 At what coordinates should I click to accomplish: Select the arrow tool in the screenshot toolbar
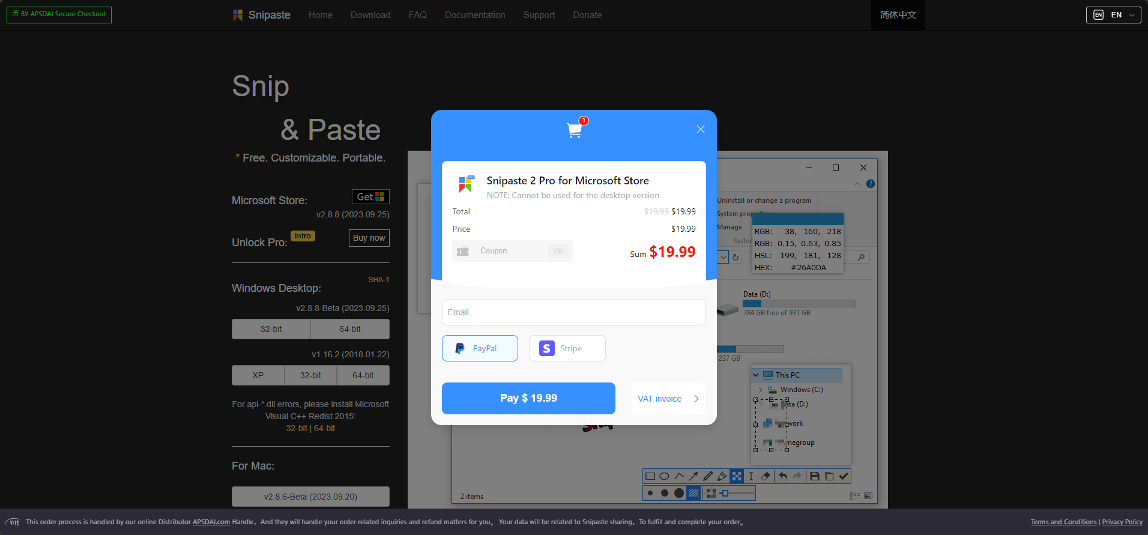coord(693,476)
